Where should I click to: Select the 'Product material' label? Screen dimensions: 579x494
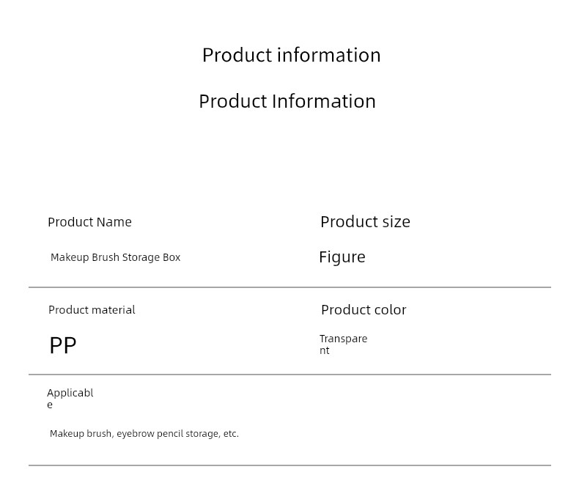click(92, 310)
